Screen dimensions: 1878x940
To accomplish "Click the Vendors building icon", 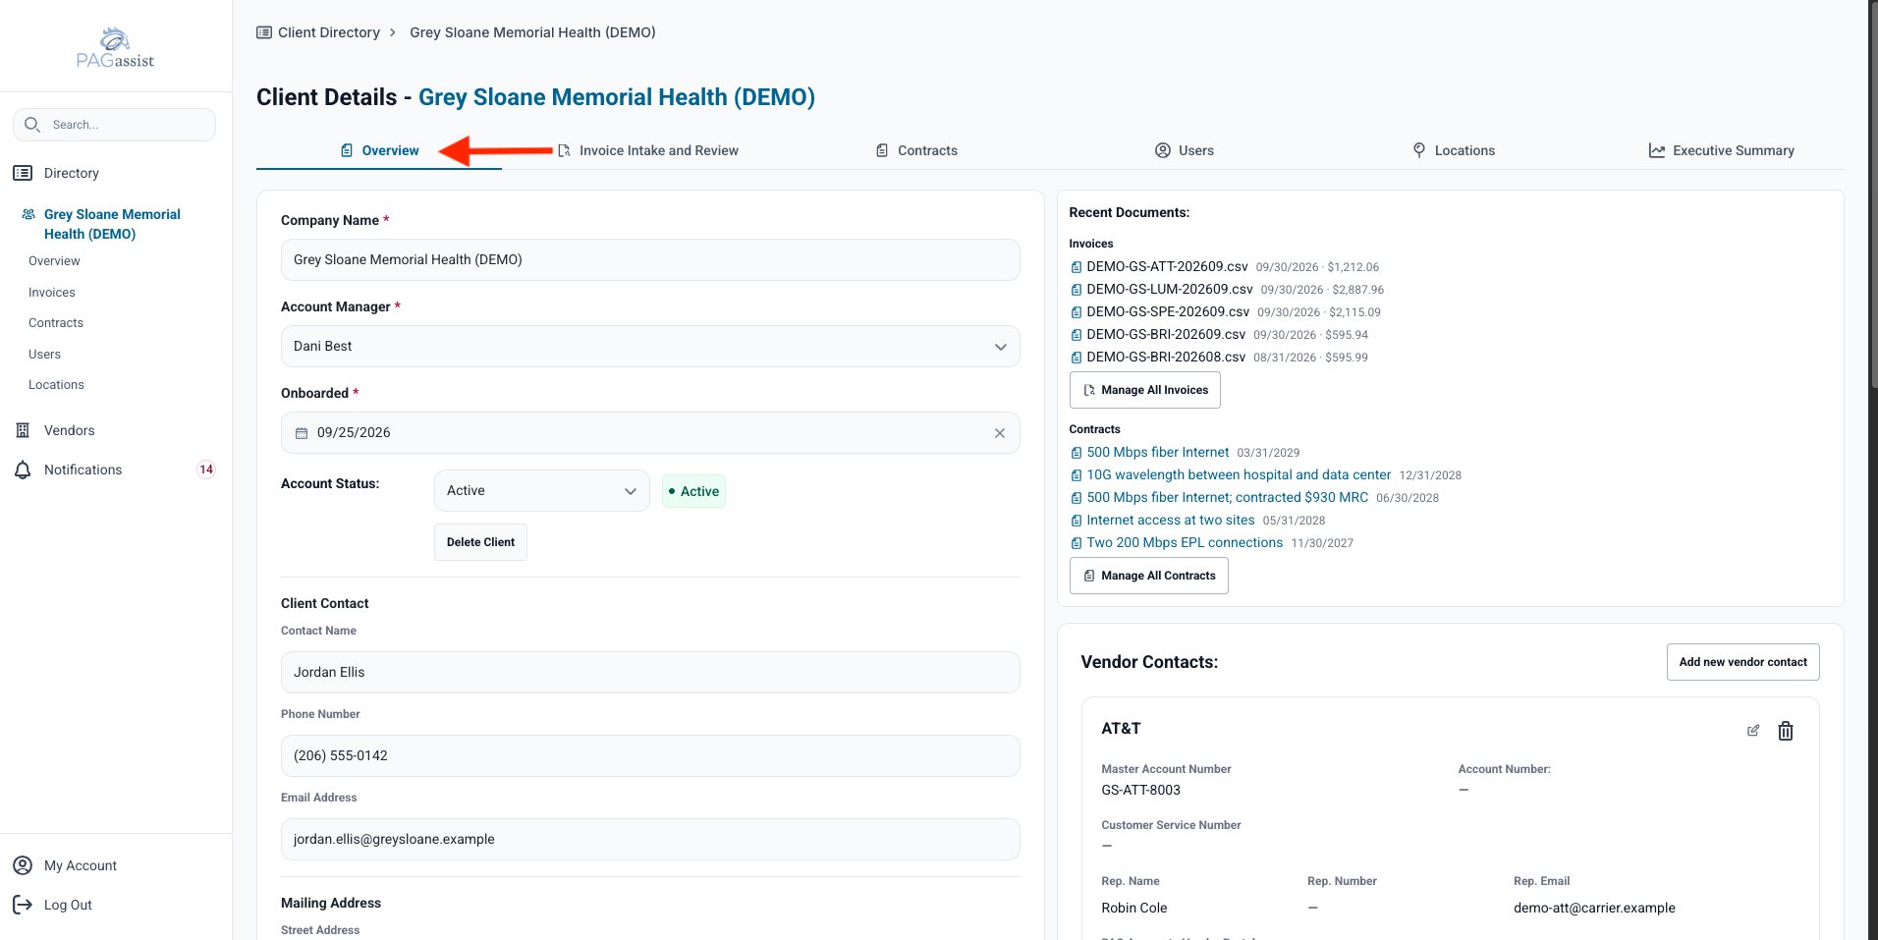I will coord(23,430).
